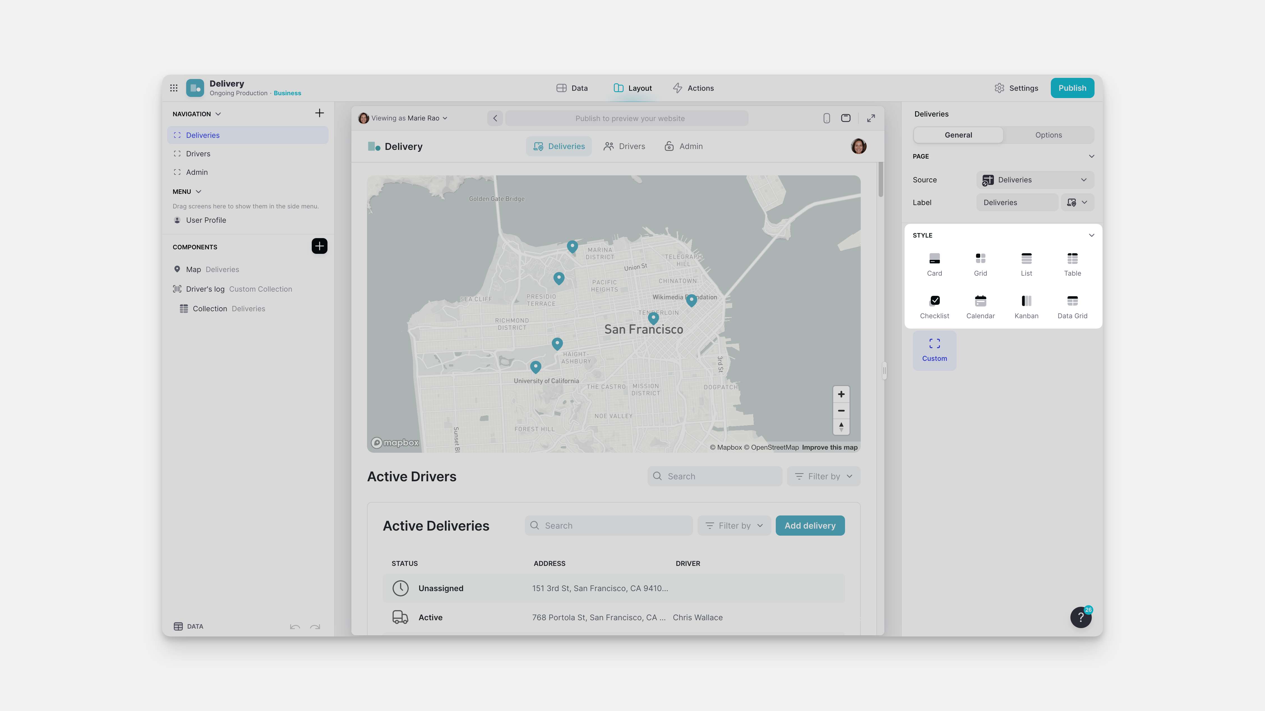Select the Checklist style option

pyautogui.click(x=934, y=306)
